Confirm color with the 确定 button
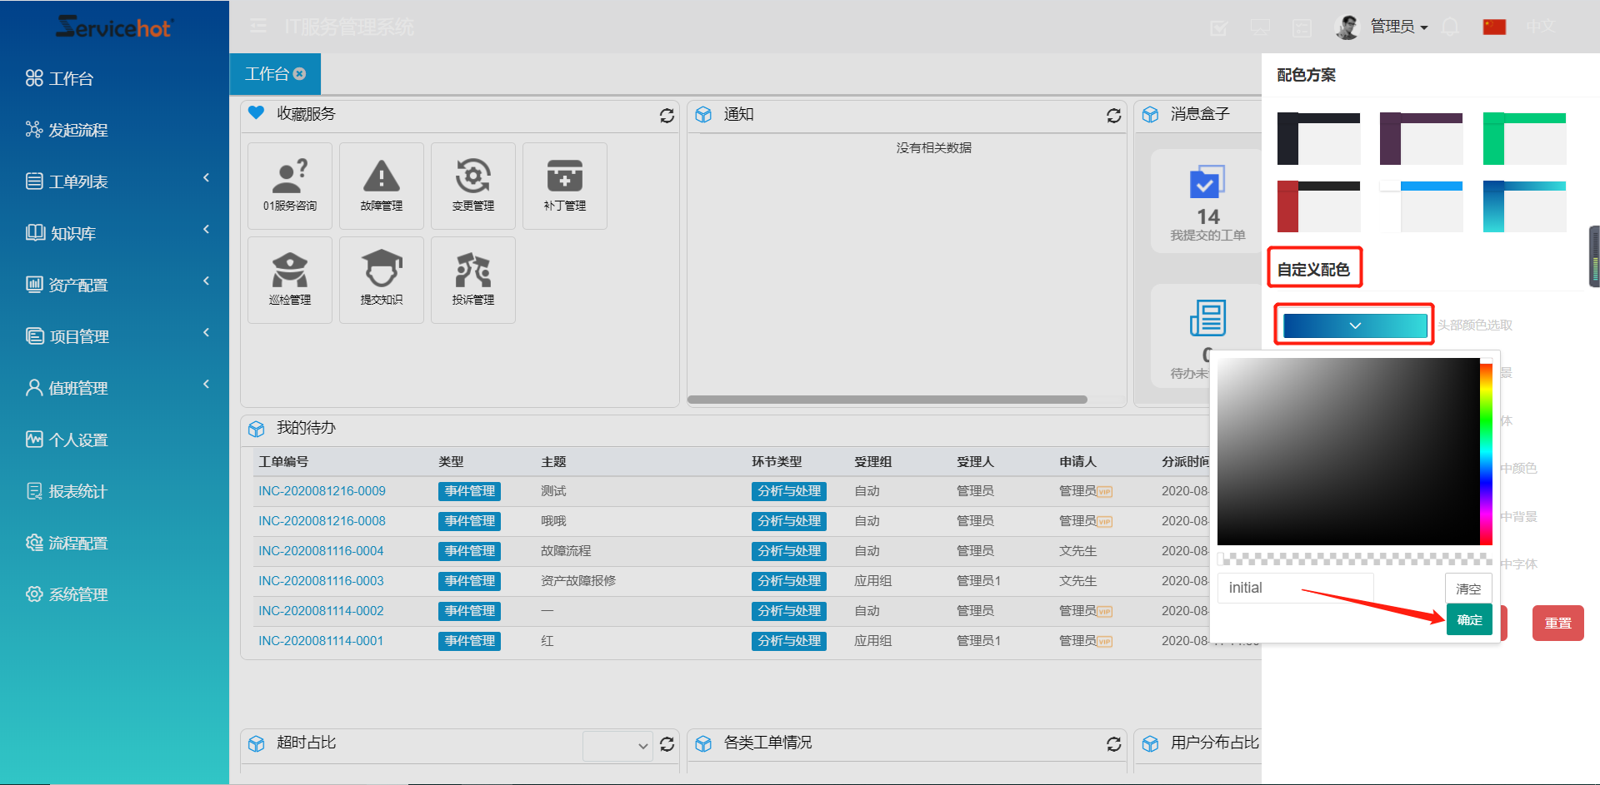Viewport: 1600px width, 785px height. pyautogui.click(x=1469, y=620)
